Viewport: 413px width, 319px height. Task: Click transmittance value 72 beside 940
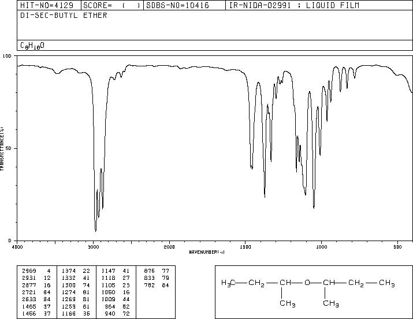[x=126, y=314]
